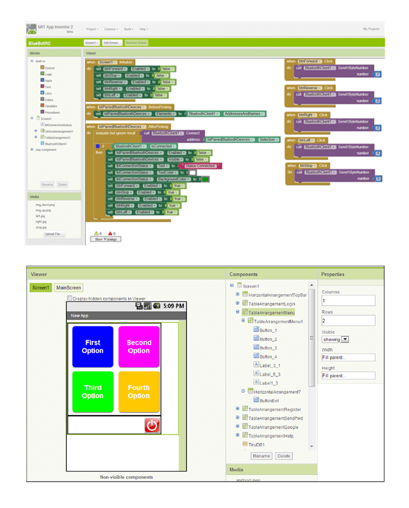Enable Display hidden components in Viewer
The height and width of the screenshot is (508, 409).
click(70, 298)
